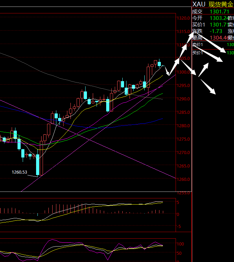This screenshot has height=262, width=234.
Task: Click the 1265.0 price axis label
Action: [x=183, y=166]
